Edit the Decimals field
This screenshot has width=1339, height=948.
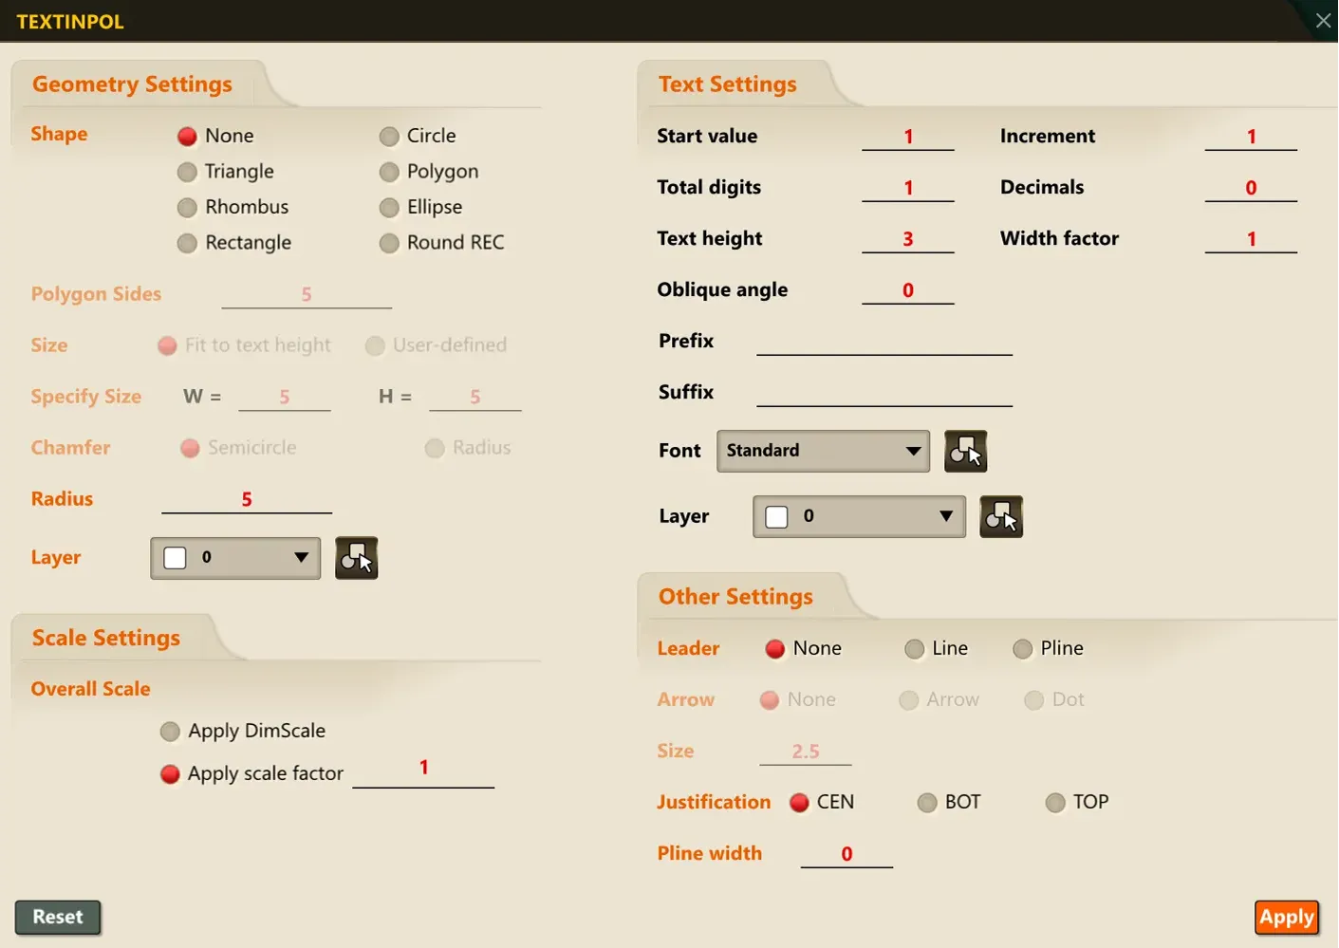click(x=1251, y=189)
